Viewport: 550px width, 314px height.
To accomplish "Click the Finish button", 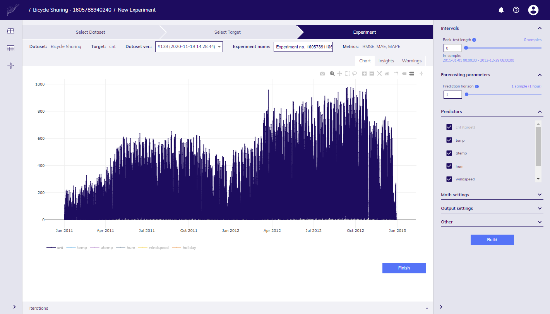I will pyautogui.click(x=404, y=268).
